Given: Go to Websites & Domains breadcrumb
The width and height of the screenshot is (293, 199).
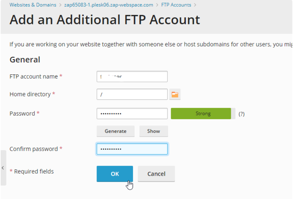Looking at the screenshot, I should click(x=33, y=5).
